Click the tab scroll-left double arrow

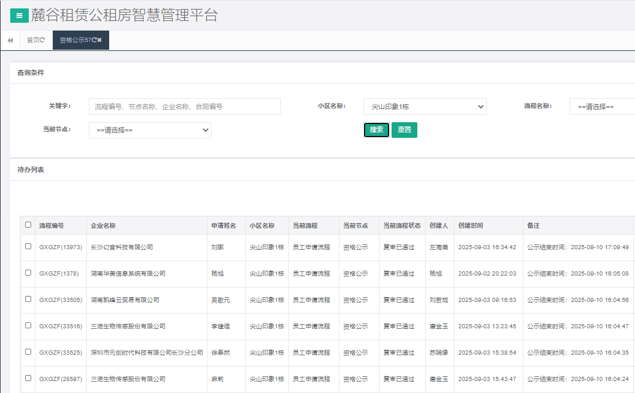10,40
